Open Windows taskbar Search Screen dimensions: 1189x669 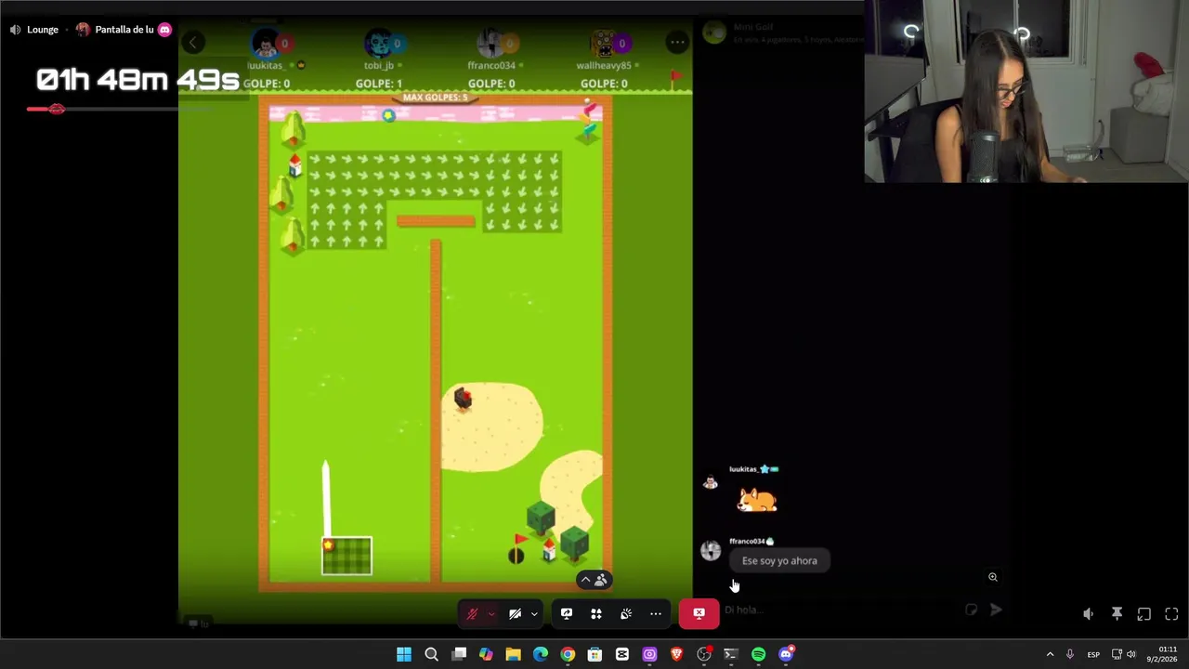[x=431, y=655]
